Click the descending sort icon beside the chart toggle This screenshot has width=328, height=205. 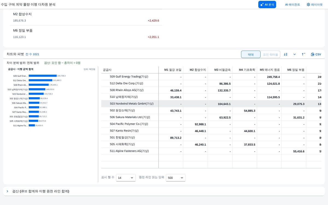(286, 54)
